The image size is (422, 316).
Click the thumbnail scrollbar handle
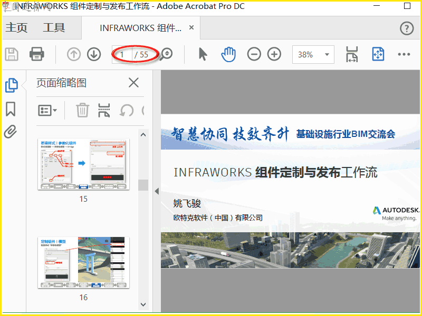pyautogui.click(x=143, y=185)
